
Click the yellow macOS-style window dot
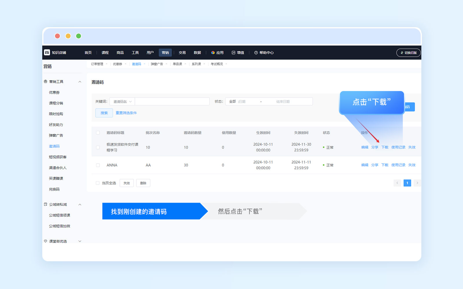tap(68, 36)
